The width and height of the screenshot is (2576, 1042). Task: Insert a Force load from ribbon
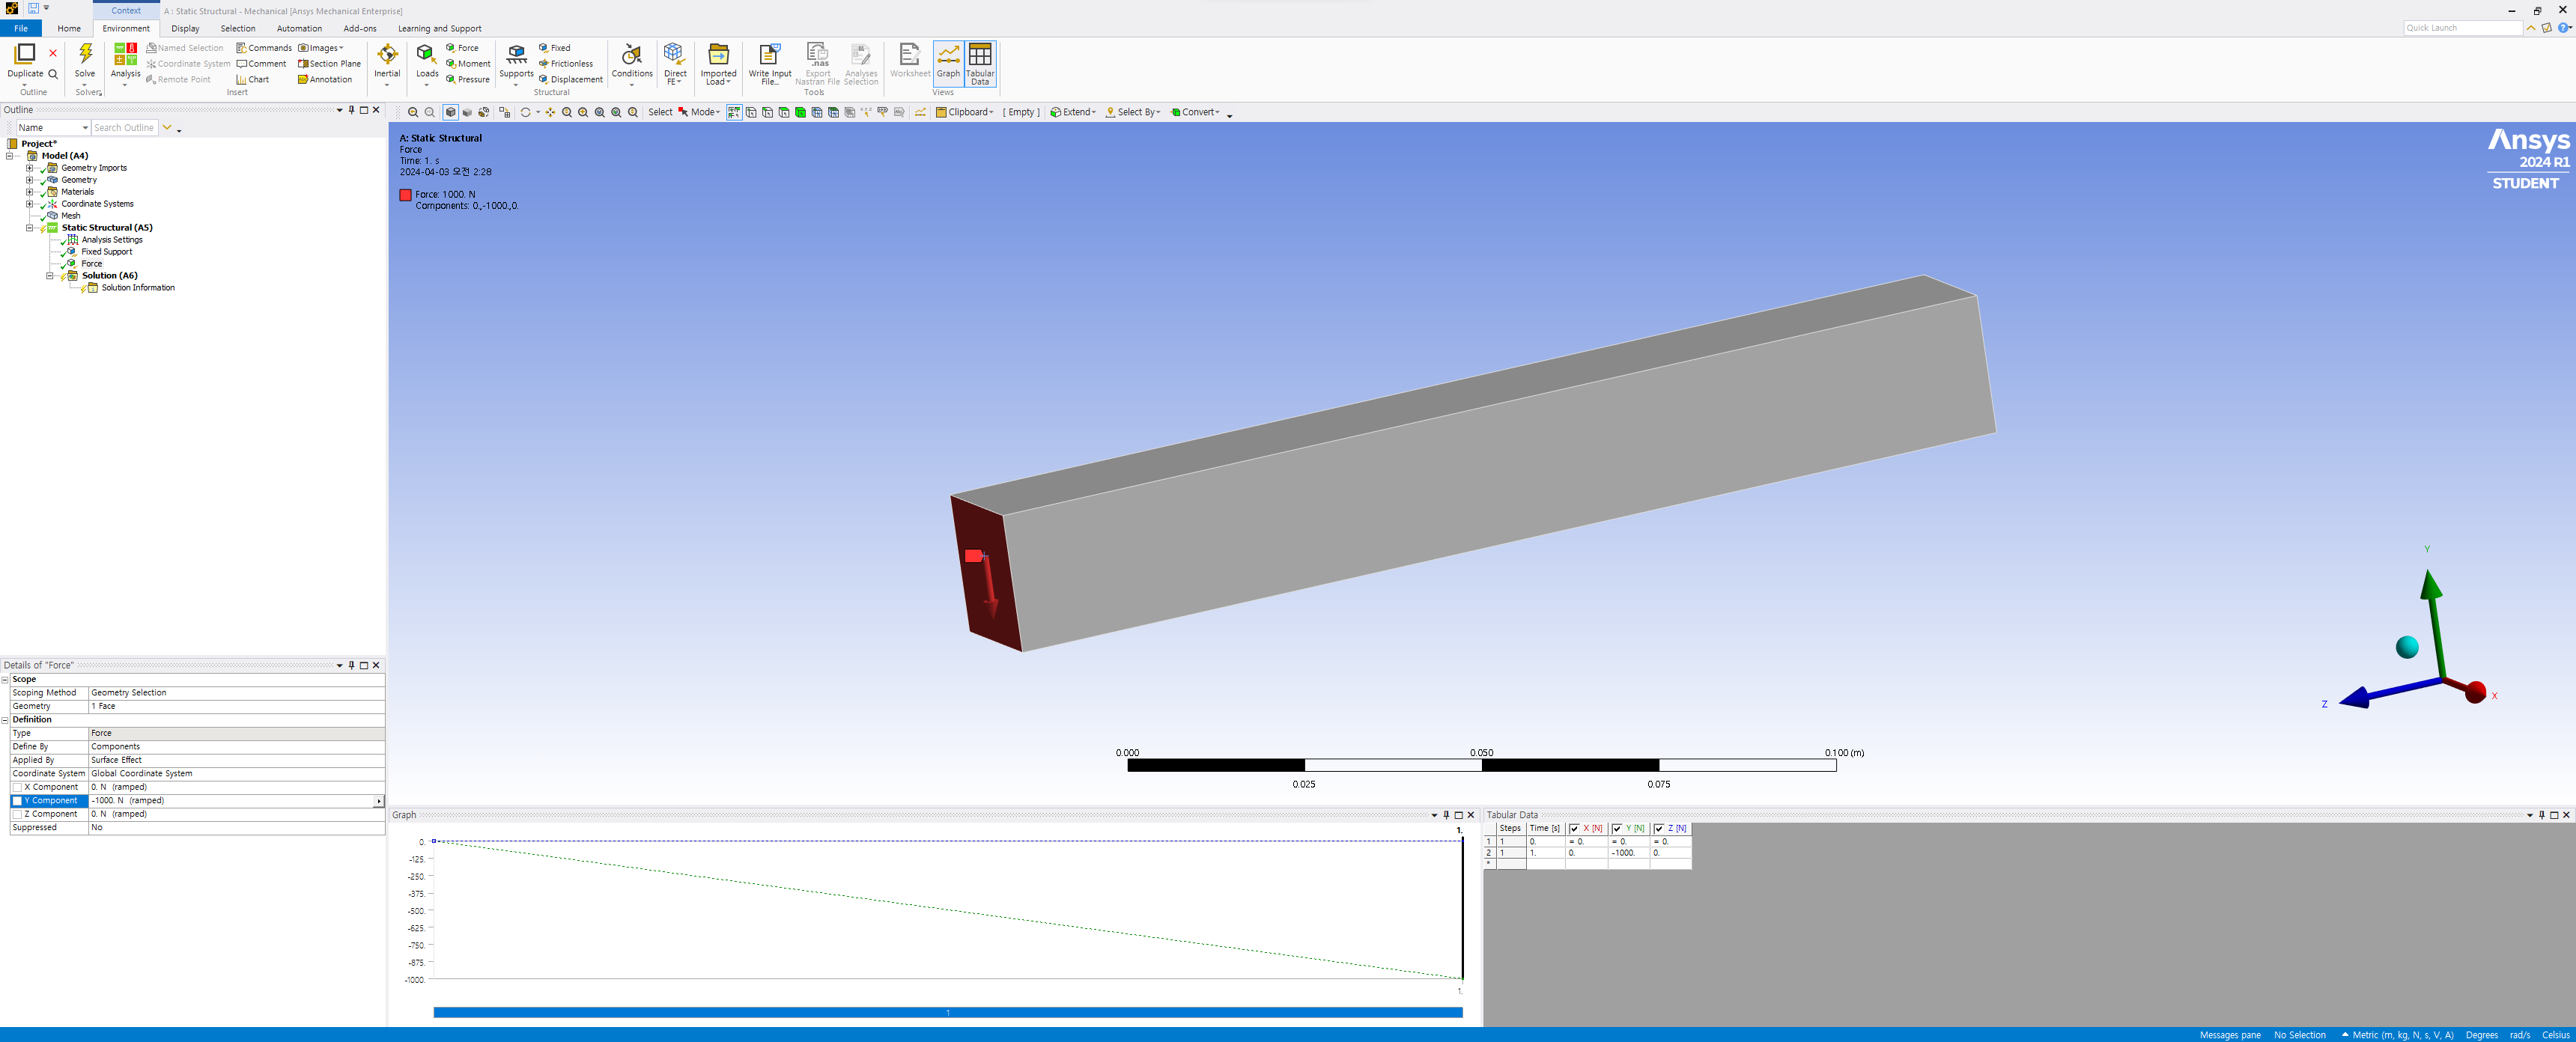[x=462, y=48]
